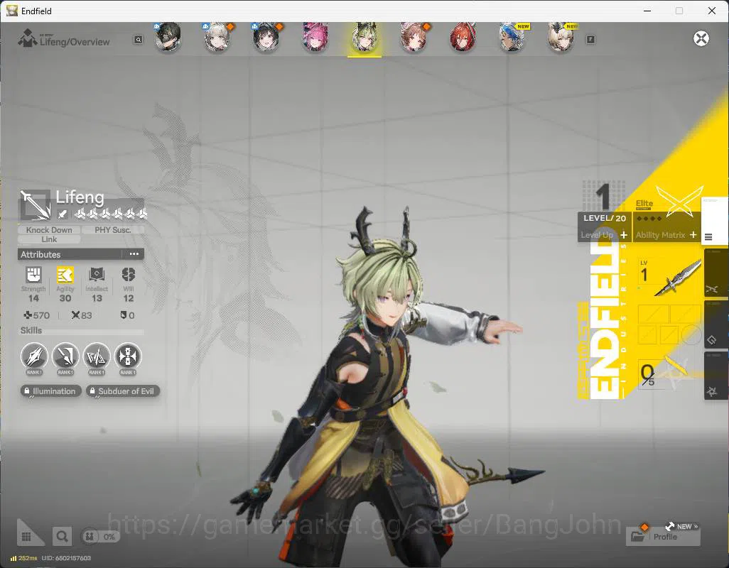
Task: Expand Attributes details with the three dots
Action: pyautogui.click(x=134, y=254)
